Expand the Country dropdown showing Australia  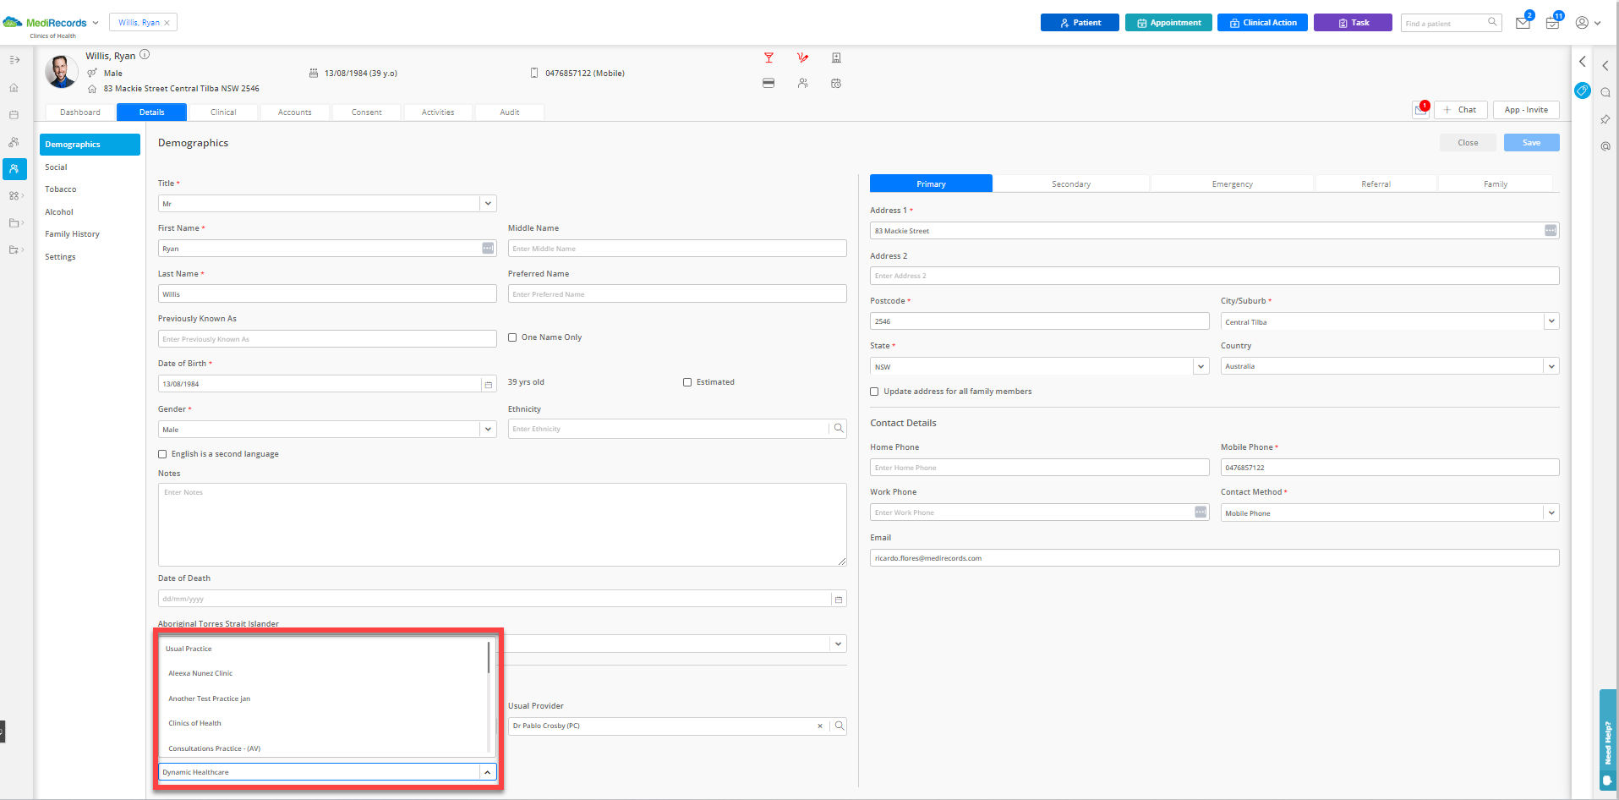tap(1551, 365)
